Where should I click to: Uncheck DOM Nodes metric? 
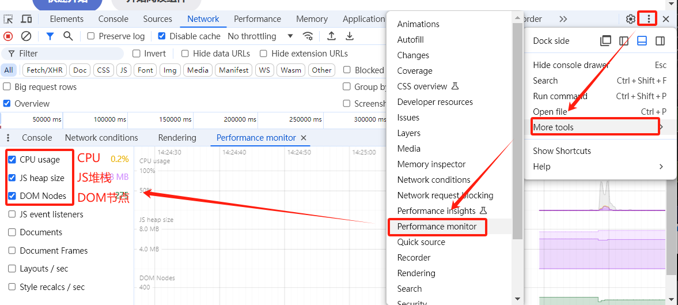pos(12,196)
